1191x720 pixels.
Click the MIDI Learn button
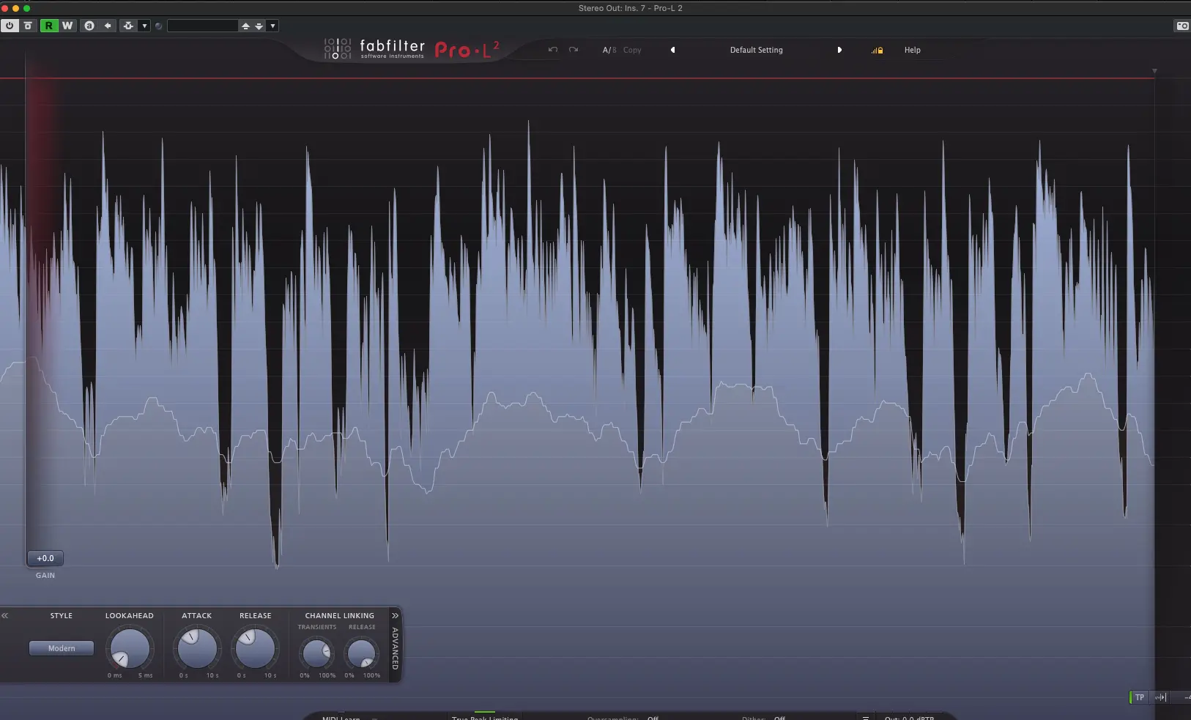[341, 718]
